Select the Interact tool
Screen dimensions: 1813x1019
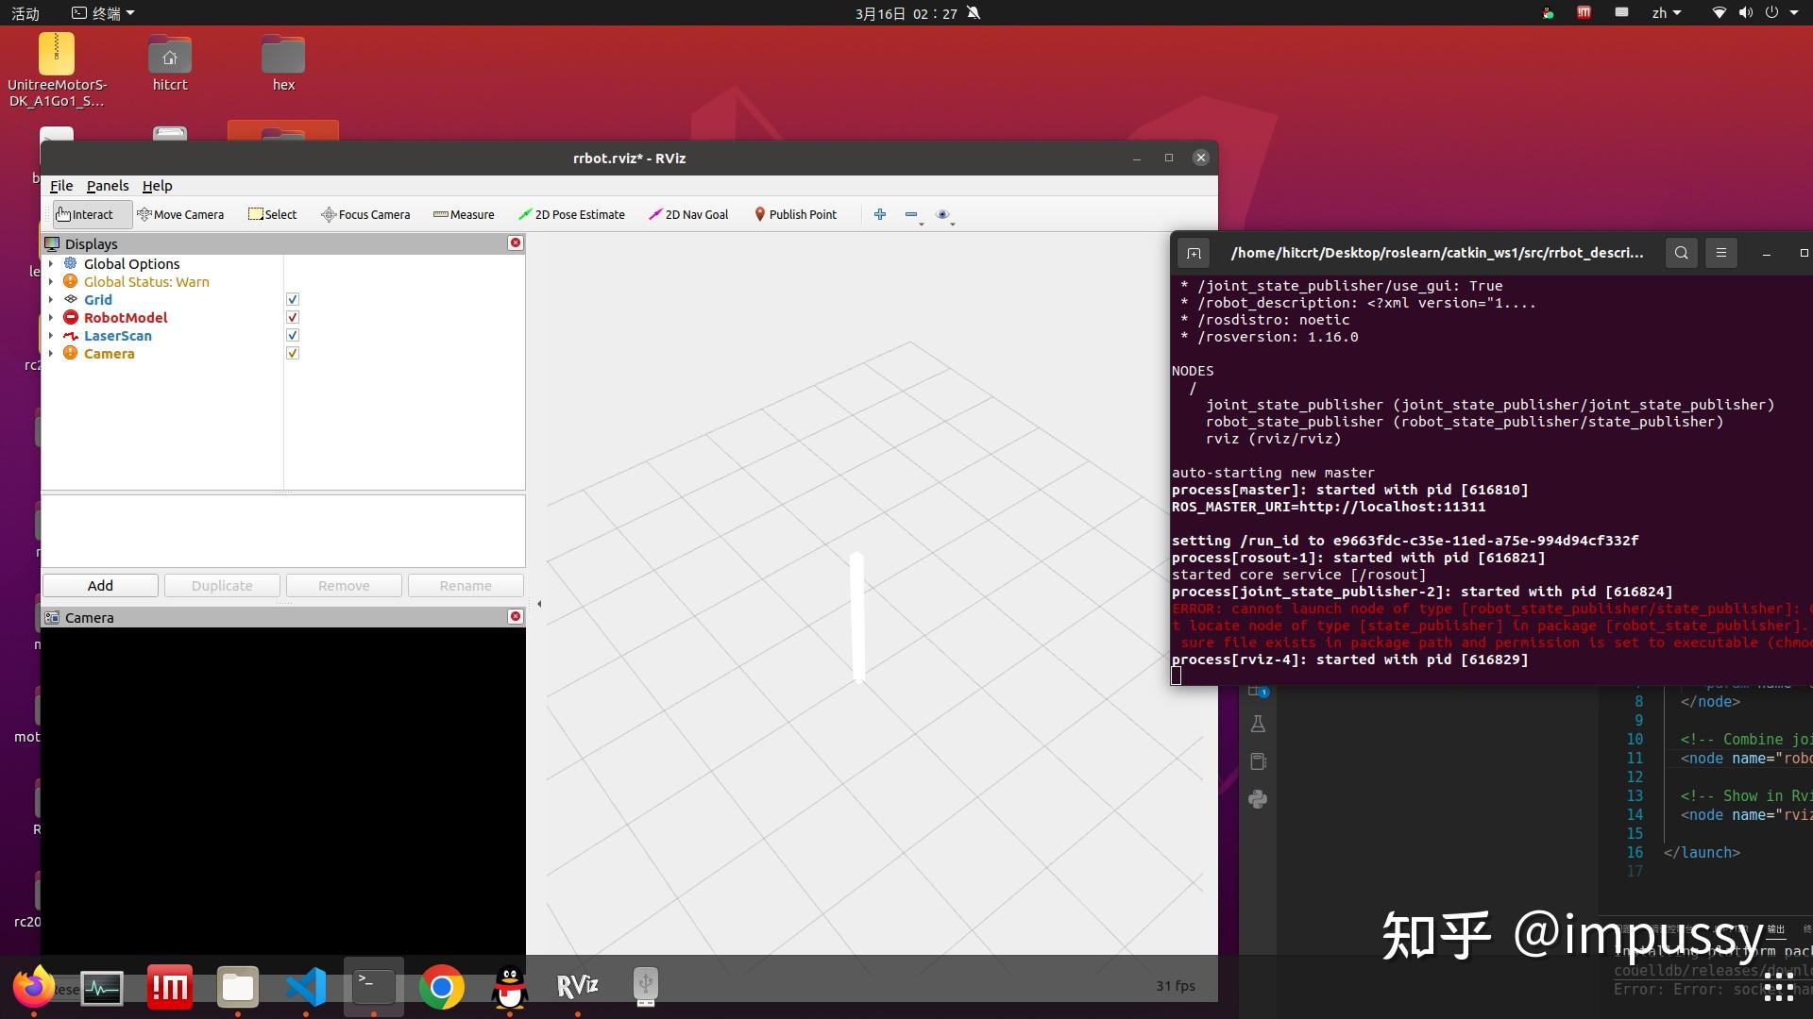click(x=84, y=214)
